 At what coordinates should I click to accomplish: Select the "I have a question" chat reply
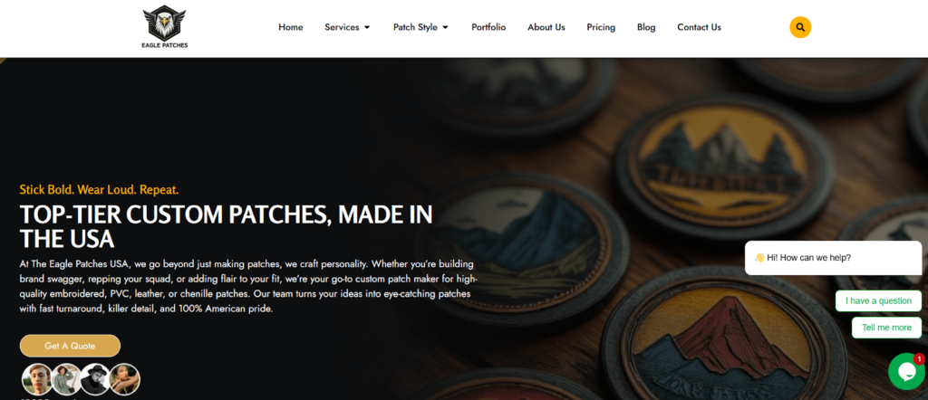pyautogui.click(x=878, y=300)
